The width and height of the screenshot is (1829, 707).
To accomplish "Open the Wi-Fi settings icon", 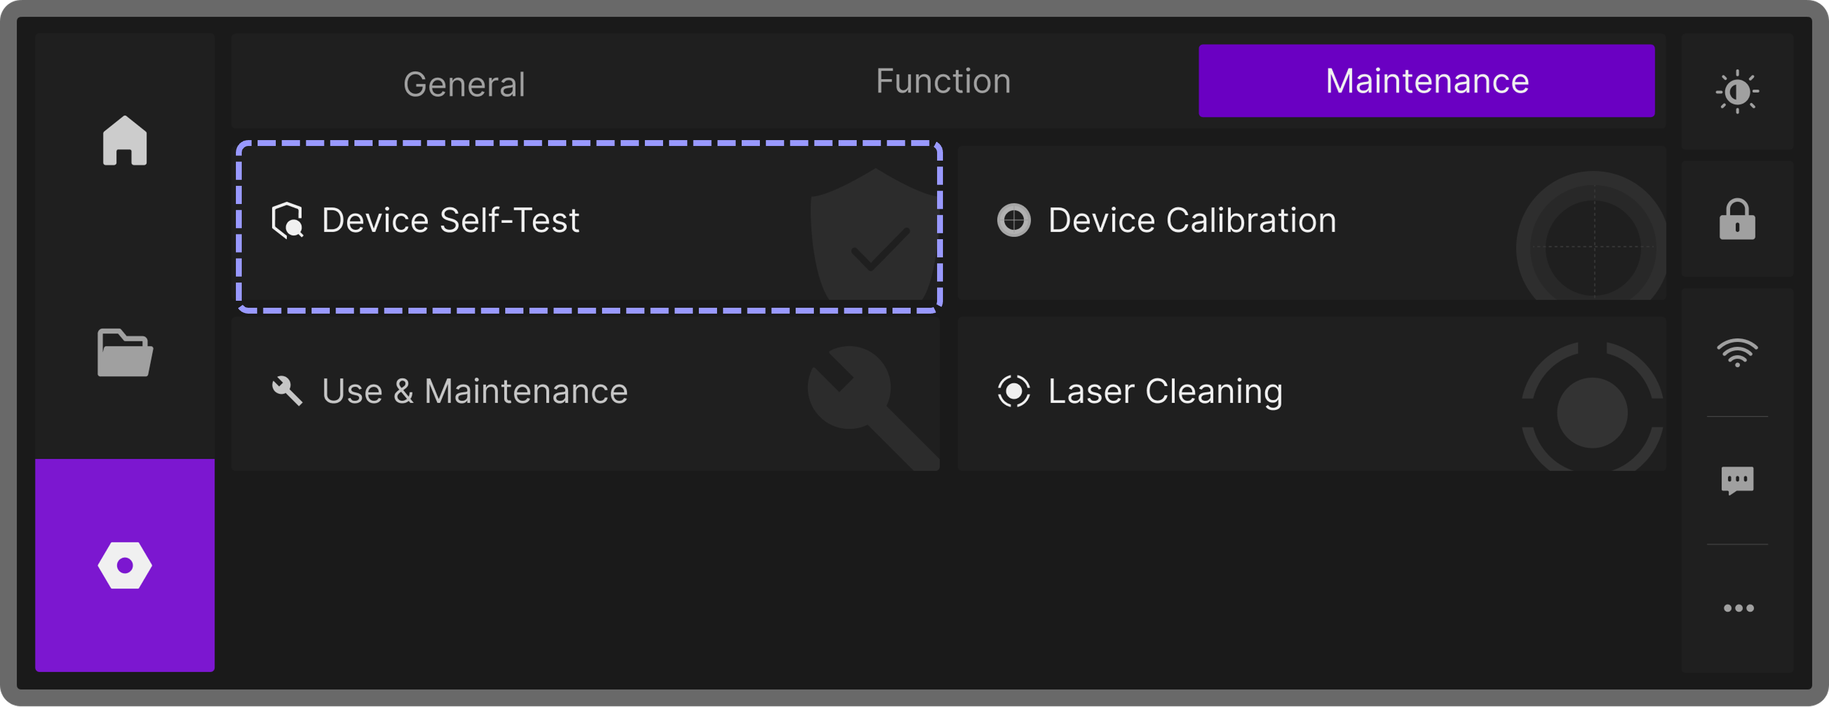I will click(1737, 352).
